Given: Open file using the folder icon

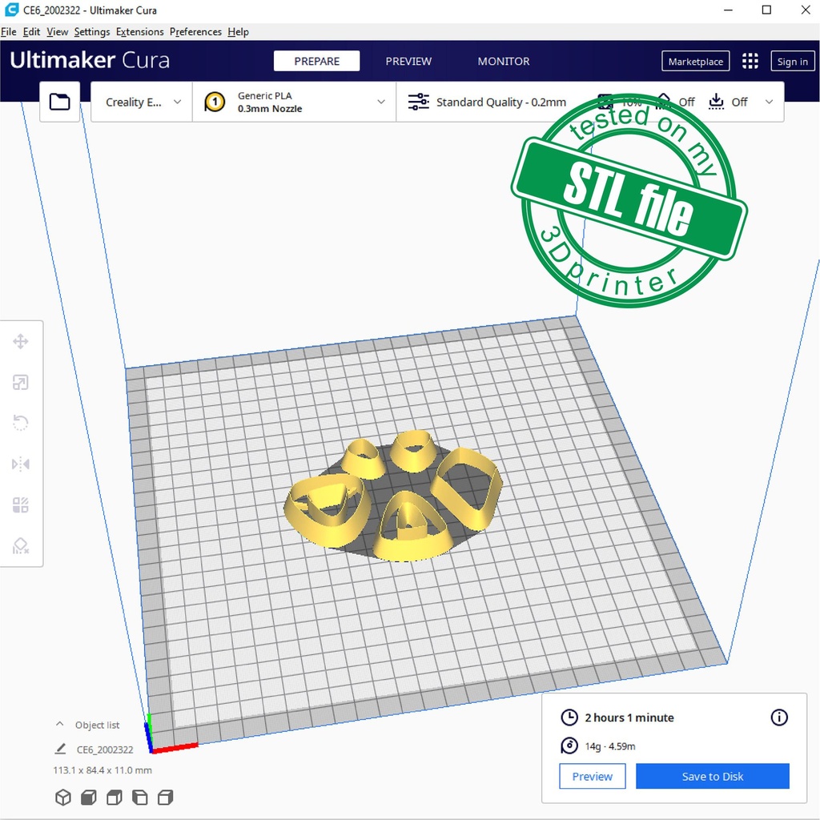Looking at the screenshot, I should click(59, 102).
